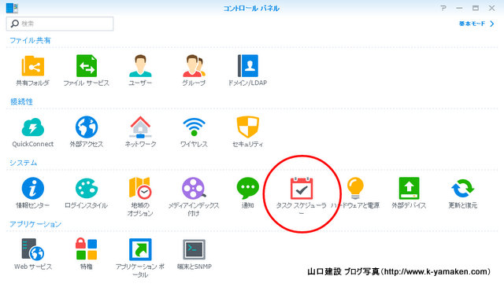Switch to 基本モード basic mode
Viewport: 504px width, 287px height.
472,24
